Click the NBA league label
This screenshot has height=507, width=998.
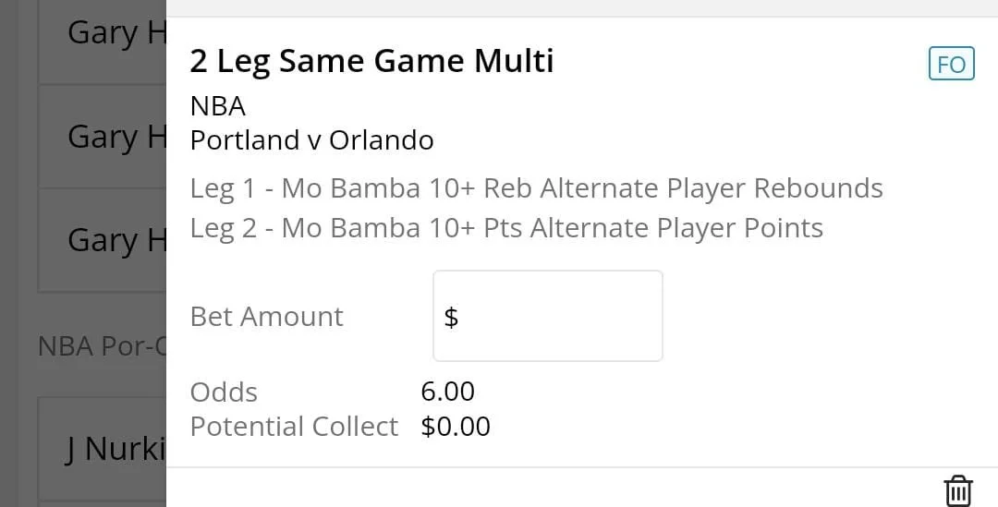coord(218,106)
